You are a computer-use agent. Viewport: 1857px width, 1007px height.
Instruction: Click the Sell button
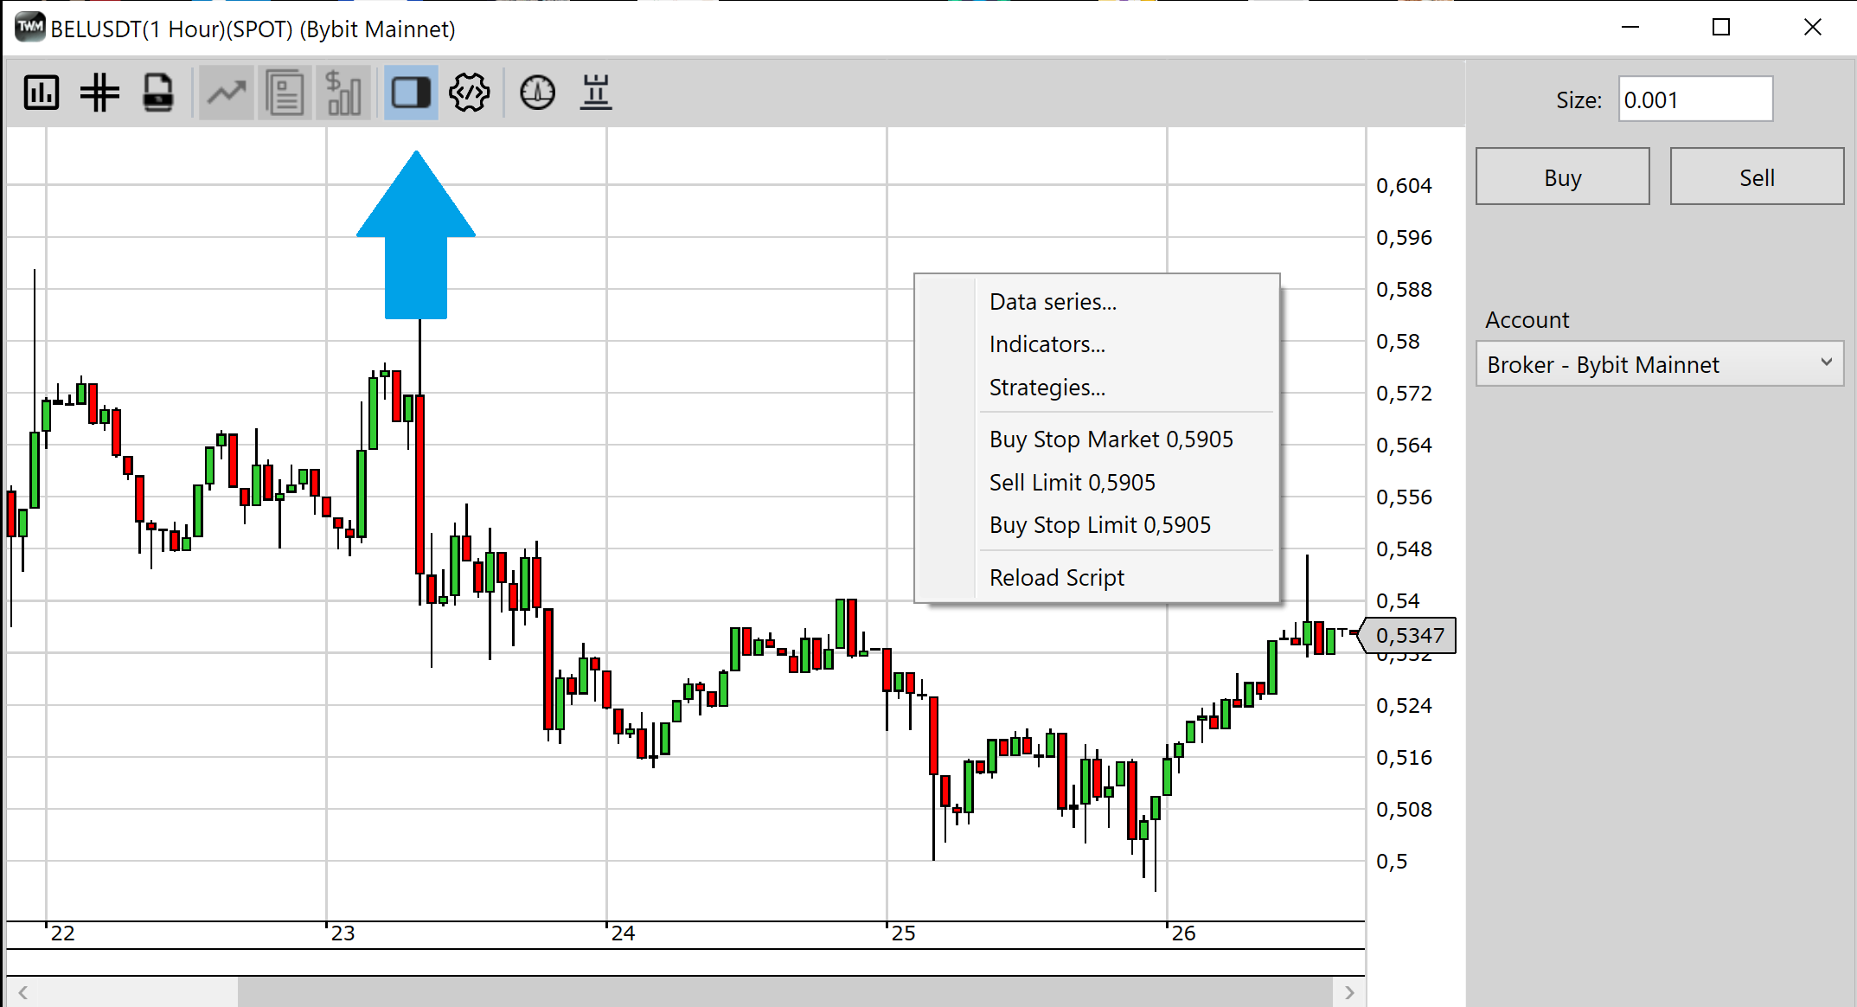click(1757, 176)
